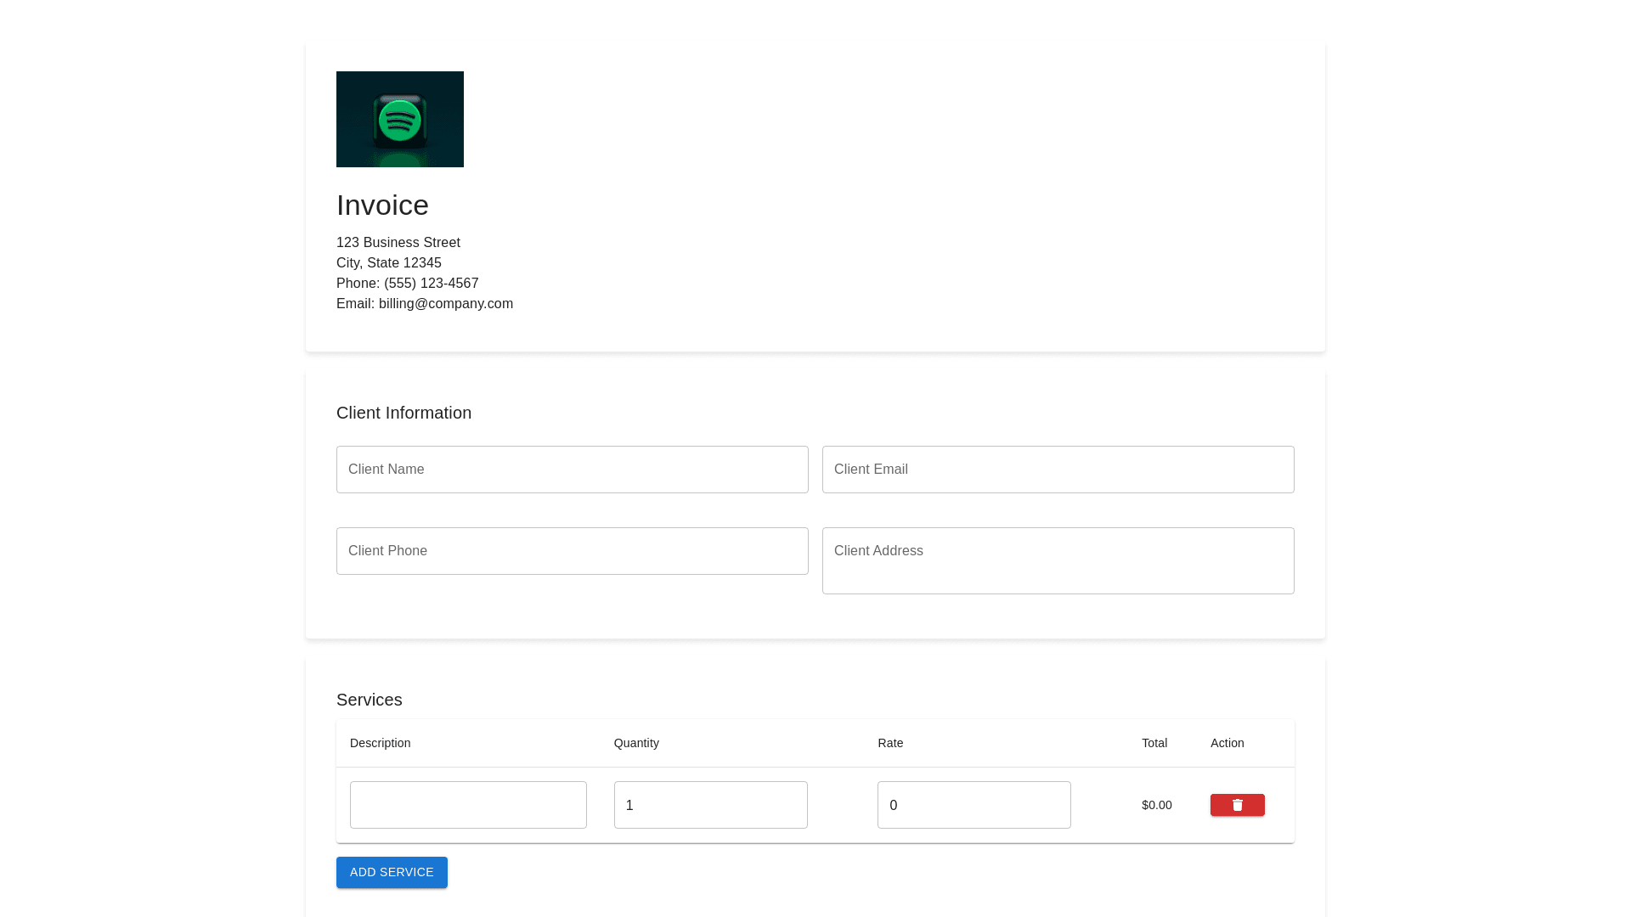Select the Quantity field showing 1
The width and height of the screenshot is (1631, 917).
710,805
